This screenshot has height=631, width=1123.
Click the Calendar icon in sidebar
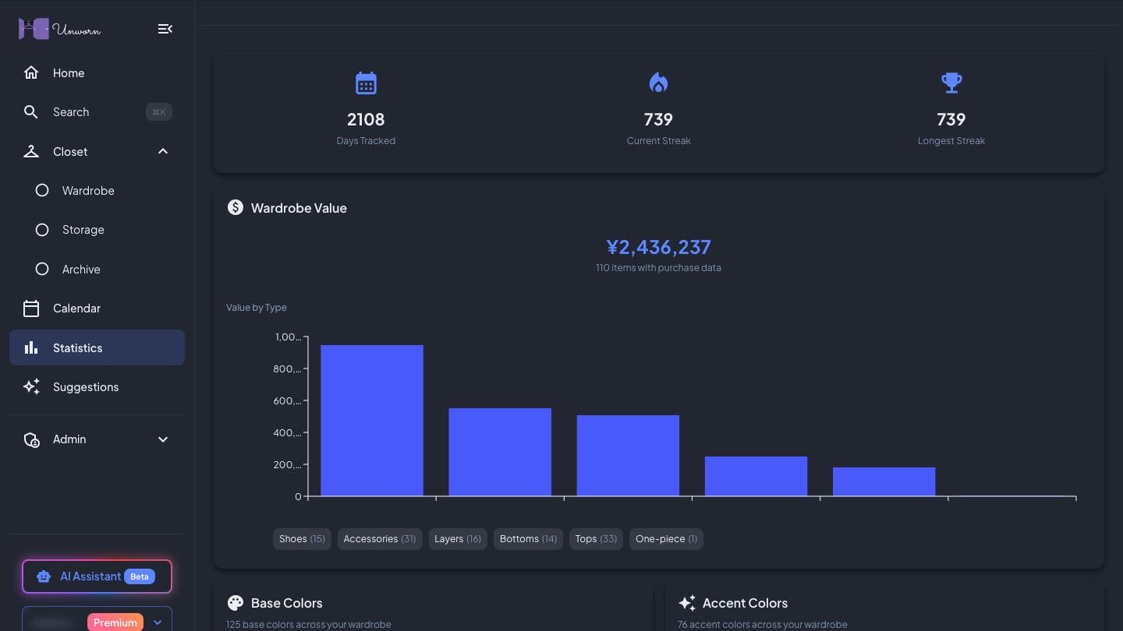coord(31,308)
